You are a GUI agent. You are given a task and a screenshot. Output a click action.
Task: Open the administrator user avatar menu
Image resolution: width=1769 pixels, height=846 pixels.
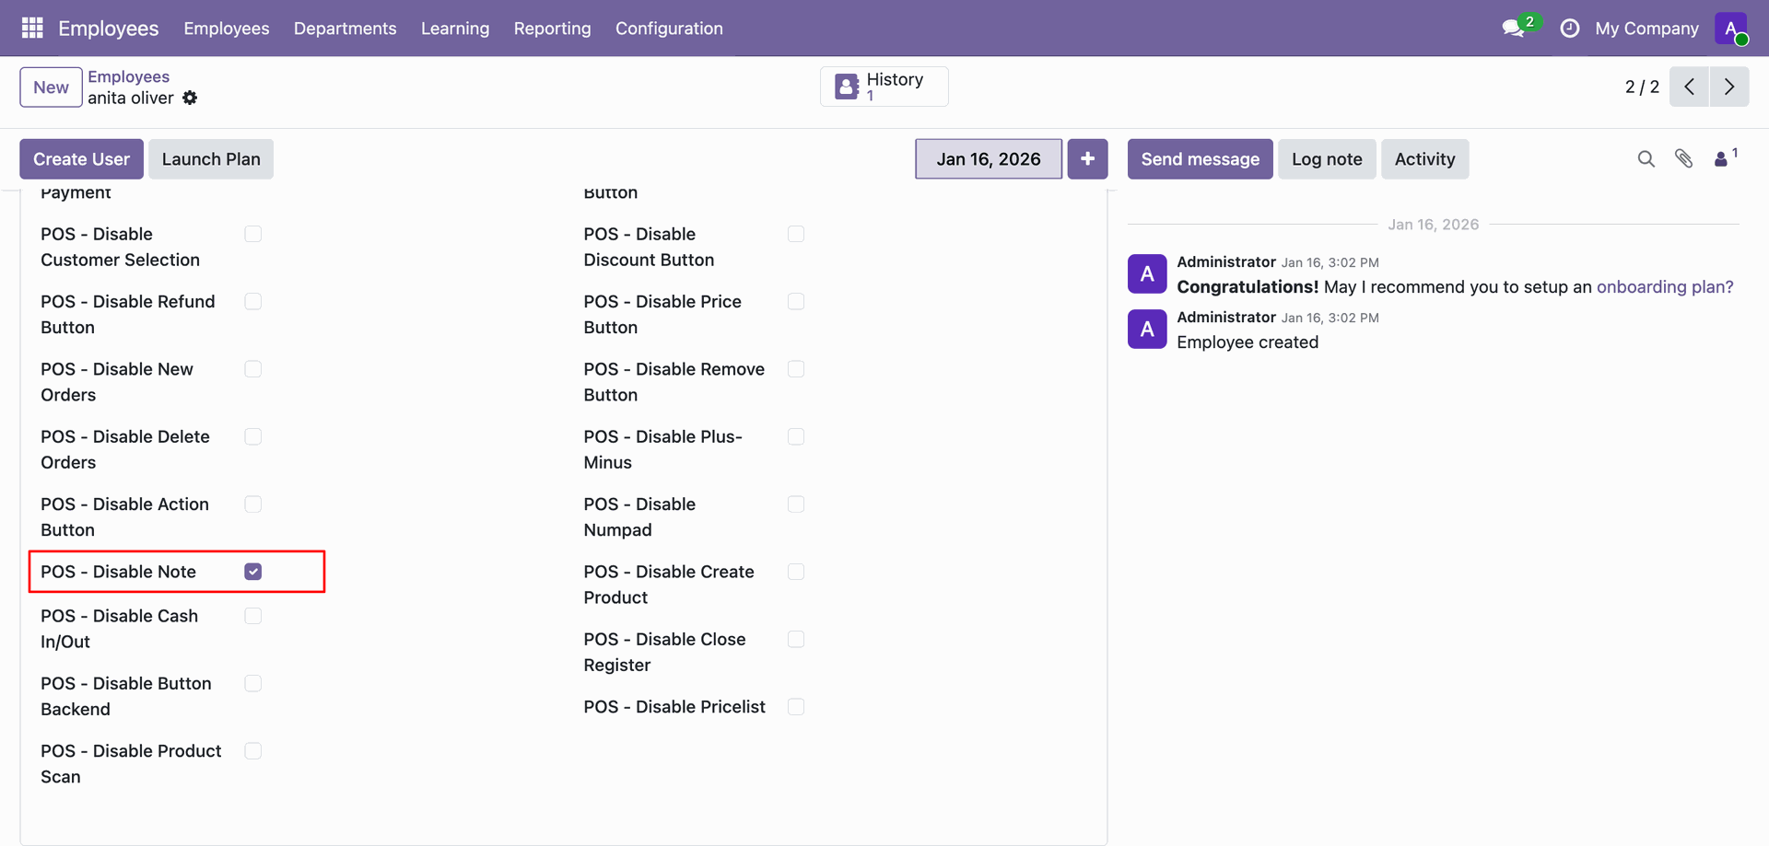point(1730,29)
